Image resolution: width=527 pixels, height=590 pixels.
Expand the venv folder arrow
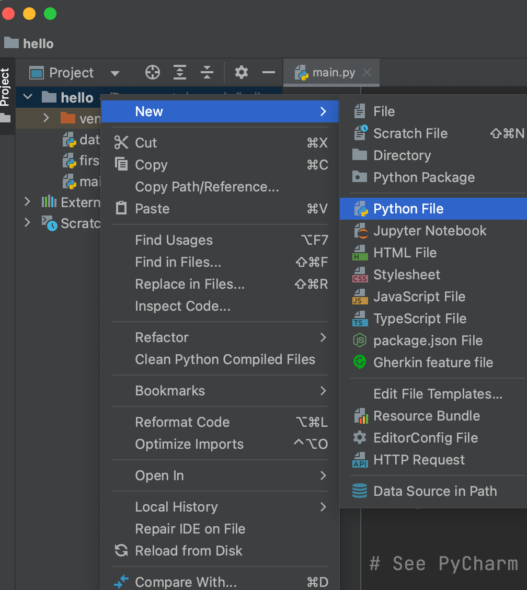point(46,118)
